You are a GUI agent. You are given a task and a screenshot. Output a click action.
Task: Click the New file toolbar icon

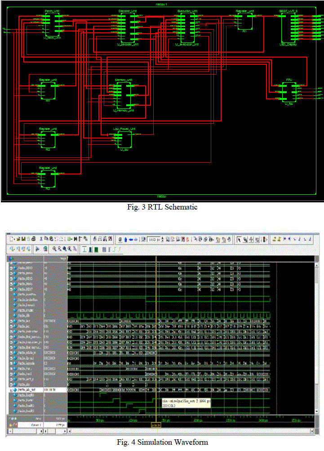click(x=11, y=239)
